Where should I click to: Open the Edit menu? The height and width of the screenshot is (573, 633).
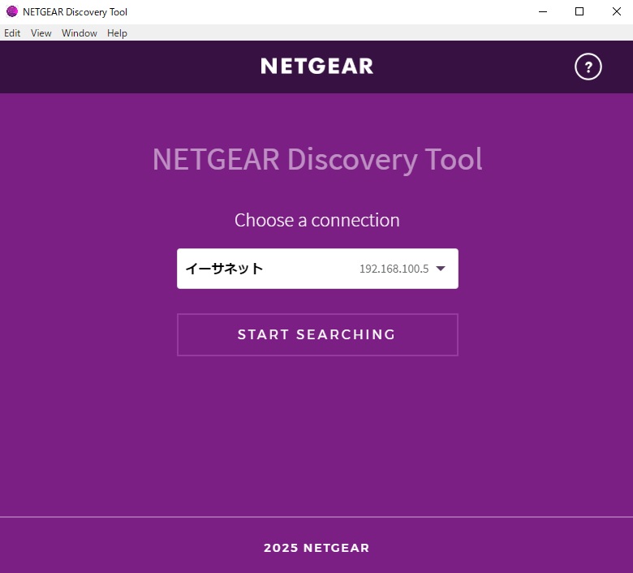[12, 33]
